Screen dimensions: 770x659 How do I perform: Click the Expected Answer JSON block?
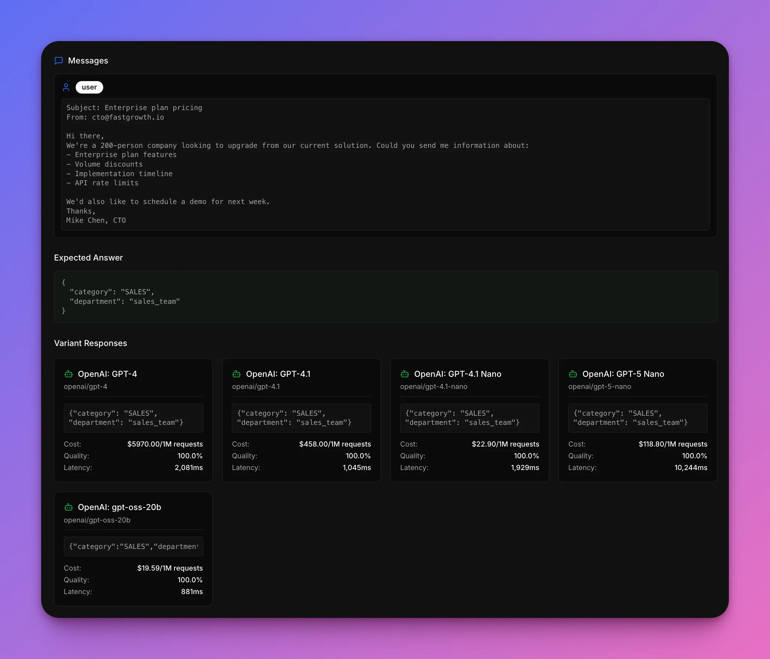[x=385, y=296]
